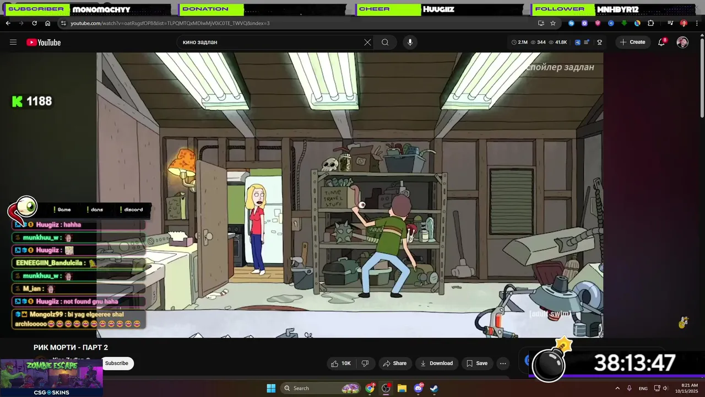This screenshot has width=705, height=397.
Task: Open the Shazam extension icon
Action: (x=571, y=23)
